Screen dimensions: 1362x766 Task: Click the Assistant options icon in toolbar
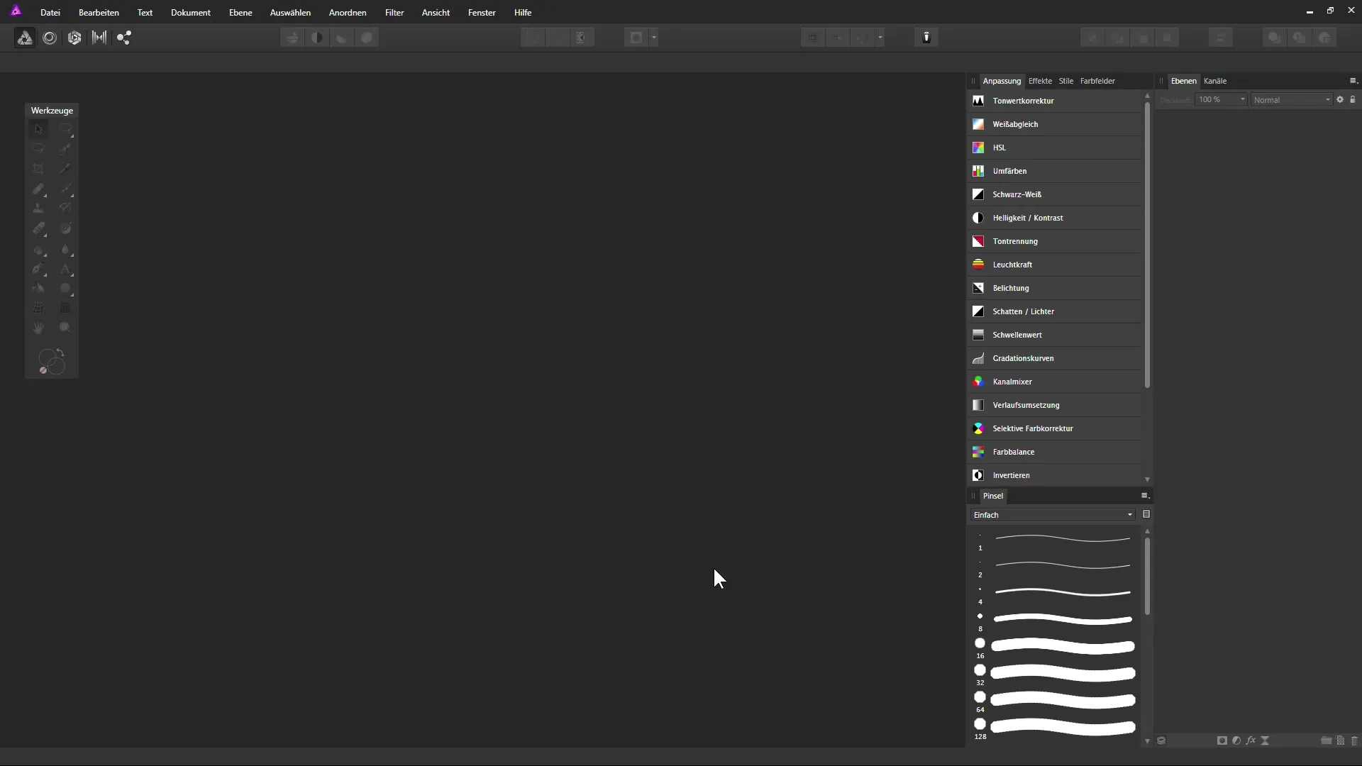click(926, 38)
